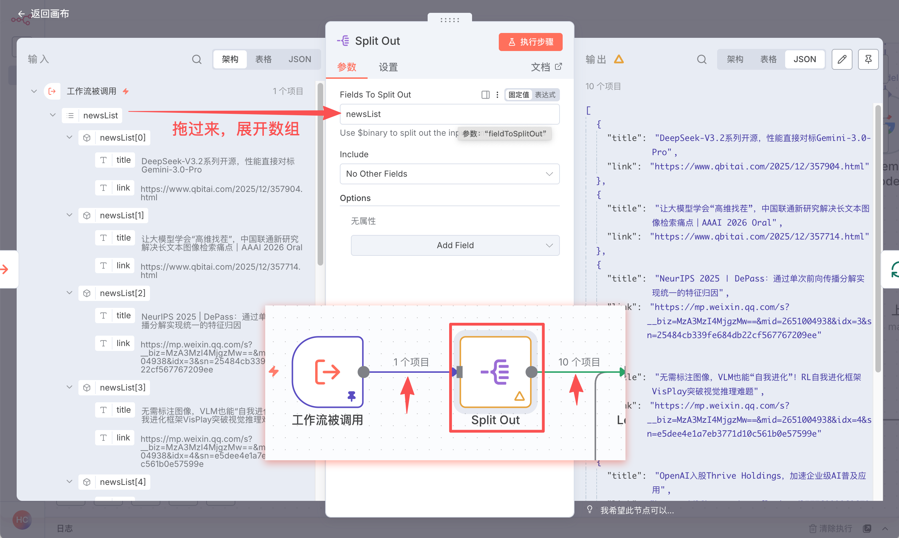899x538 pixels.
Task: Click the output panel vertical scrollbar
Action: pos(877,239)
